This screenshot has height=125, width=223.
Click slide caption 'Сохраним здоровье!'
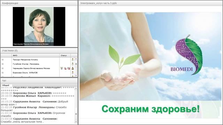[x=151, y=109]
